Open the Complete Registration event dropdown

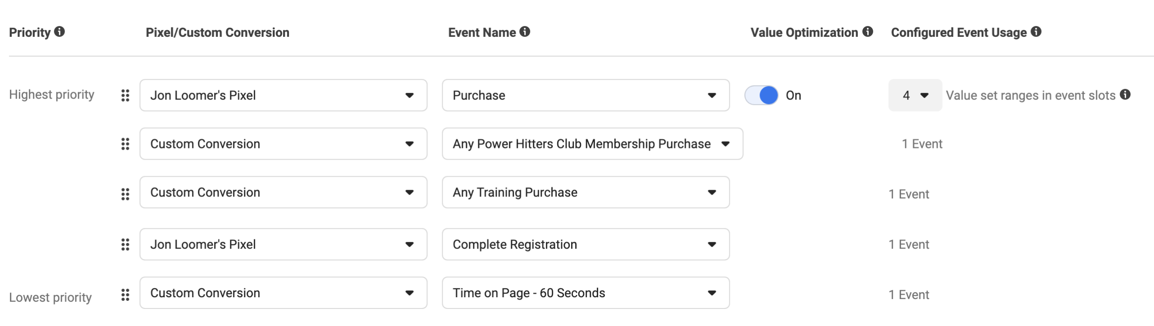coord(586,244)
